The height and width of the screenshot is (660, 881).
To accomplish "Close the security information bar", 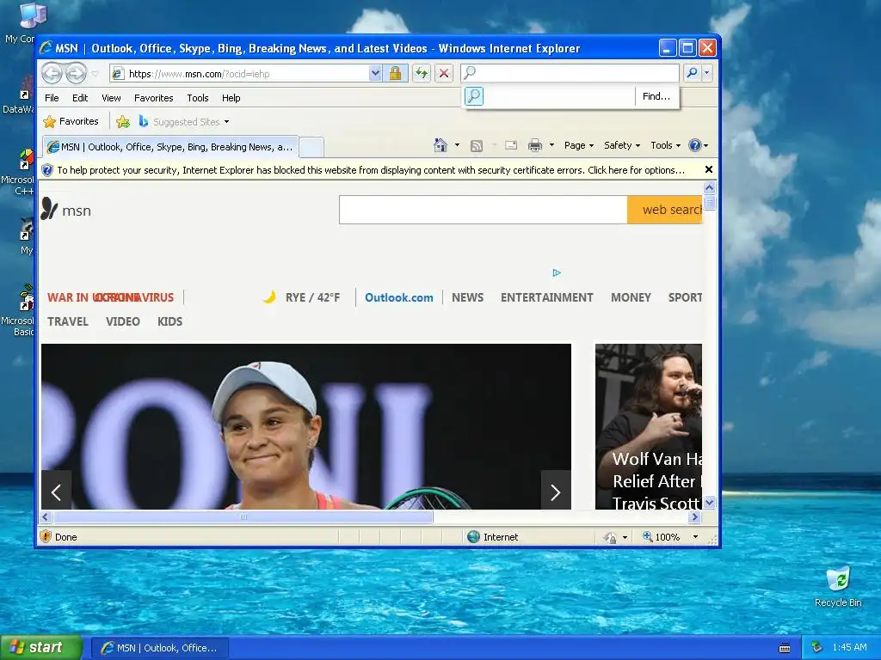I will click(709, 169).
